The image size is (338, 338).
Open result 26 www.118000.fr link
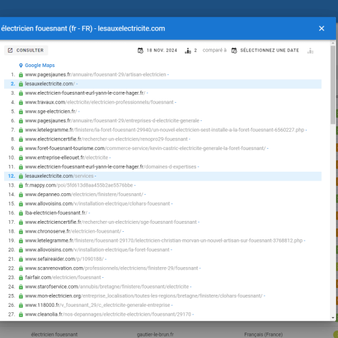tap(97, 305)
